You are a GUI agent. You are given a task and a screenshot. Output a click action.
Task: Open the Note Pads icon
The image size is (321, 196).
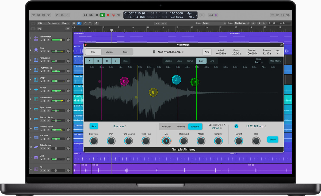coord(278,15)
